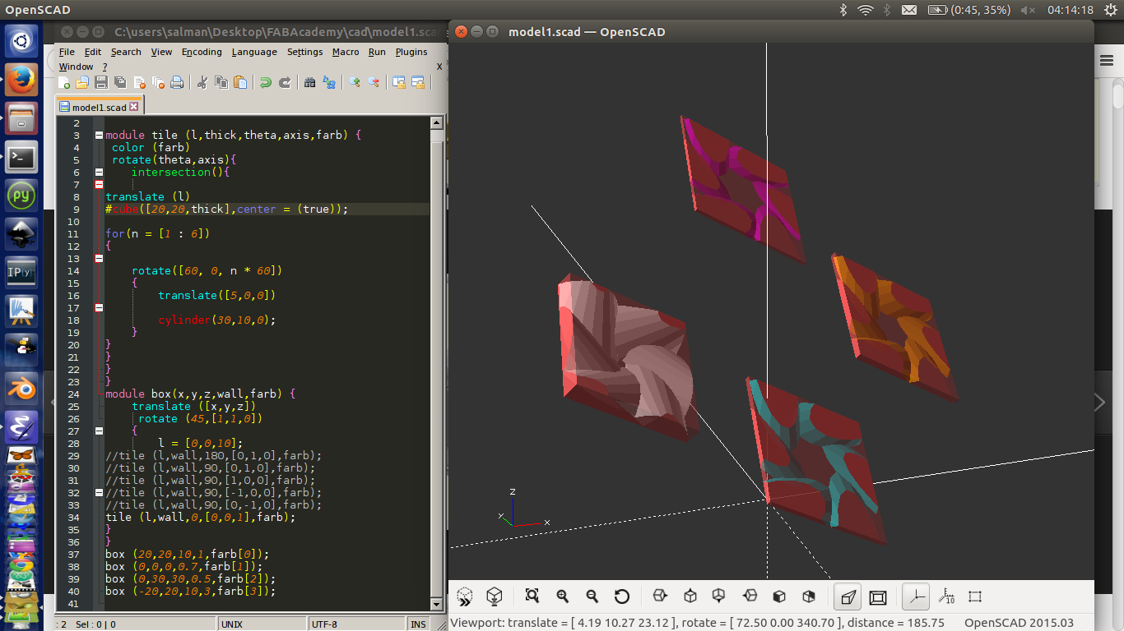Enable perspective projection
Screen dimensions: 1124x631
coord(847,596)
